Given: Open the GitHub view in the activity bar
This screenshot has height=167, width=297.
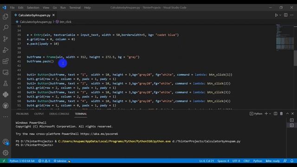Looking at the screenshot, I should coord(6,106).
